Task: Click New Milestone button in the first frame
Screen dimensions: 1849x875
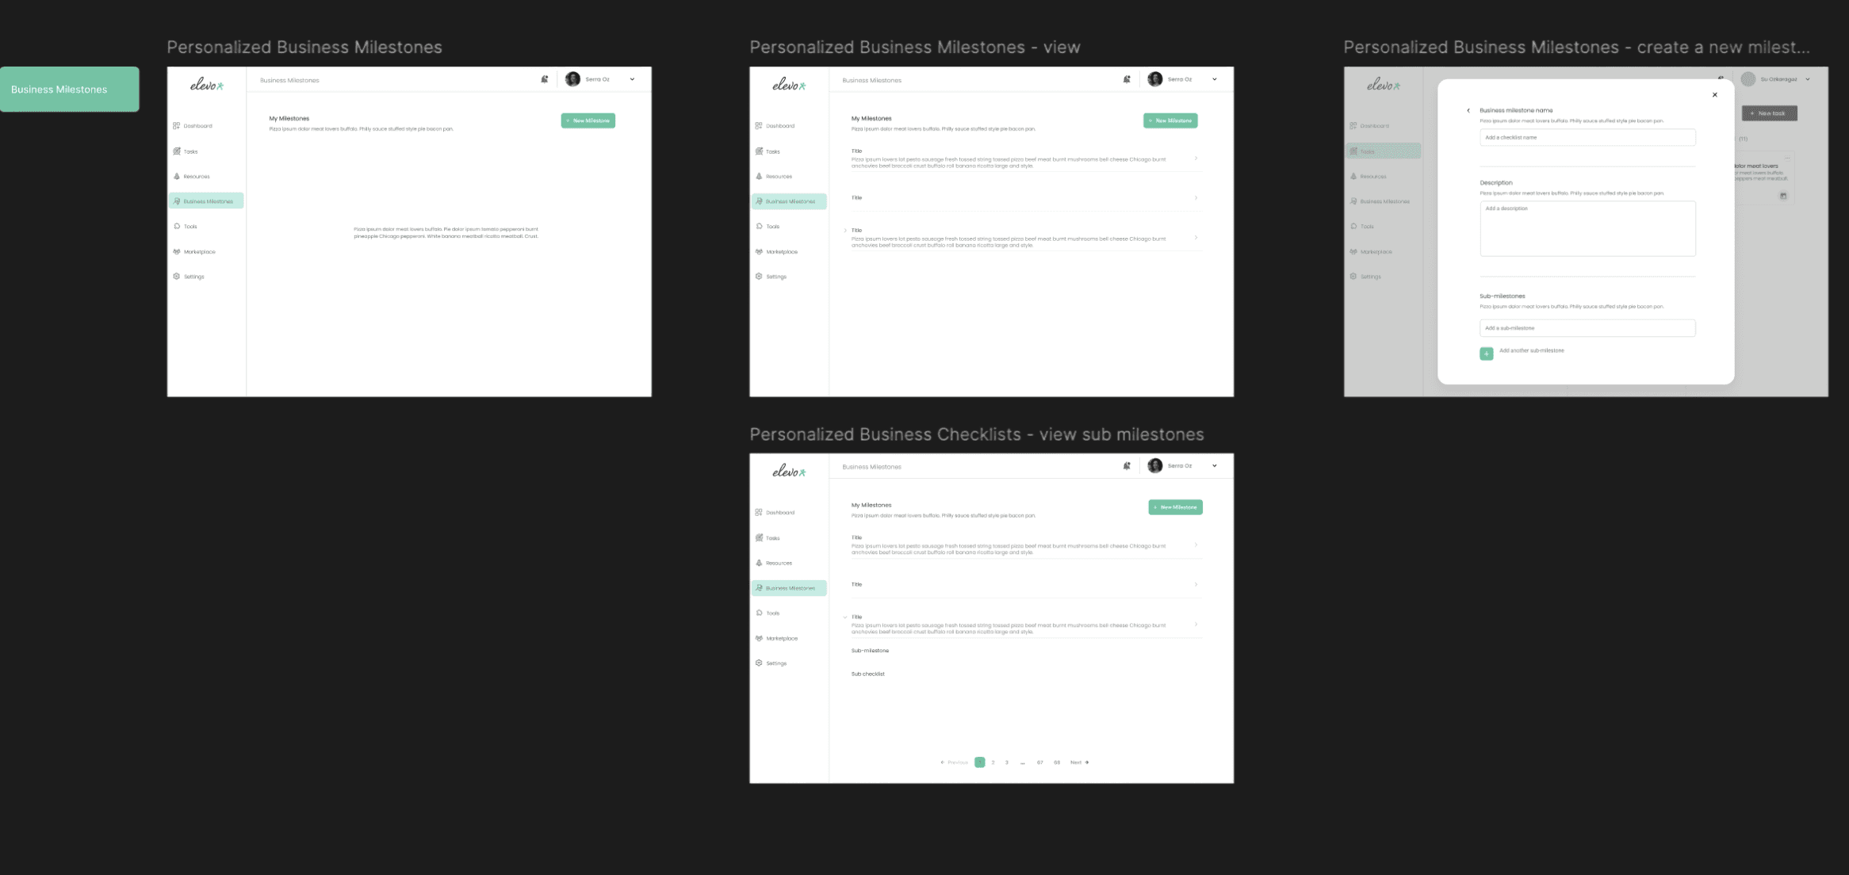Action: (x=588, y=120)
